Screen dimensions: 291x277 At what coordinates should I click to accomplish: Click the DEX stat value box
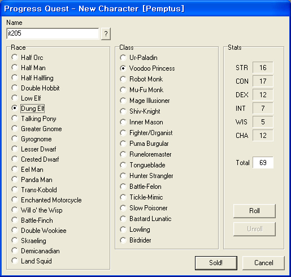pyautogui.click(x=263, y=94)
